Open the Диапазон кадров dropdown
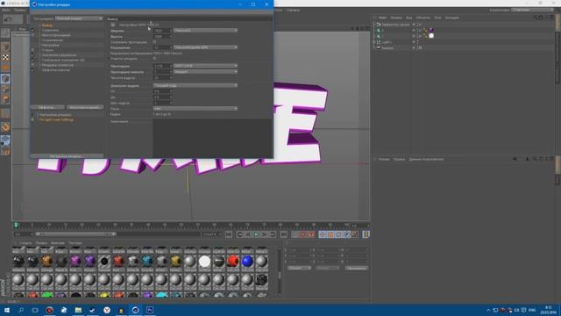 [x=195, y=86]
